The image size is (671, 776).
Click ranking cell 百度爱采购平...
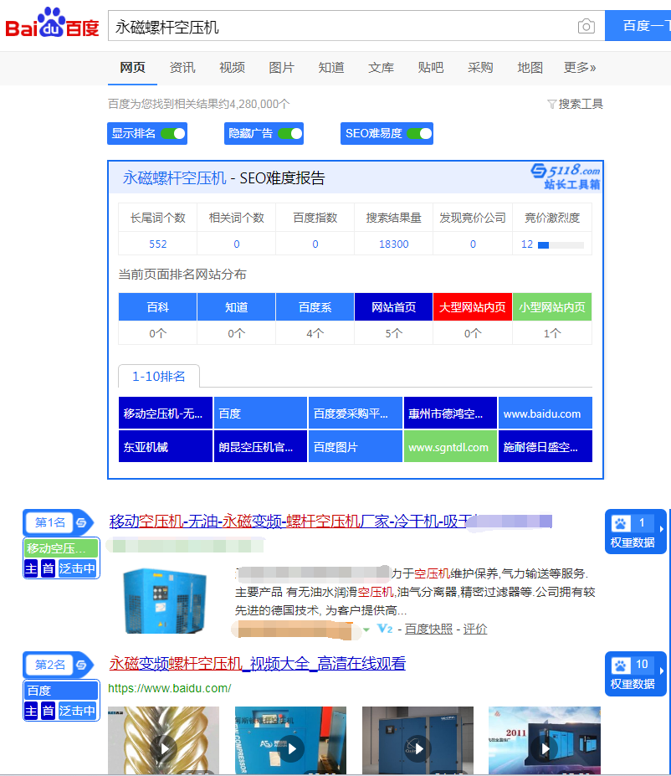coord(355,414)
